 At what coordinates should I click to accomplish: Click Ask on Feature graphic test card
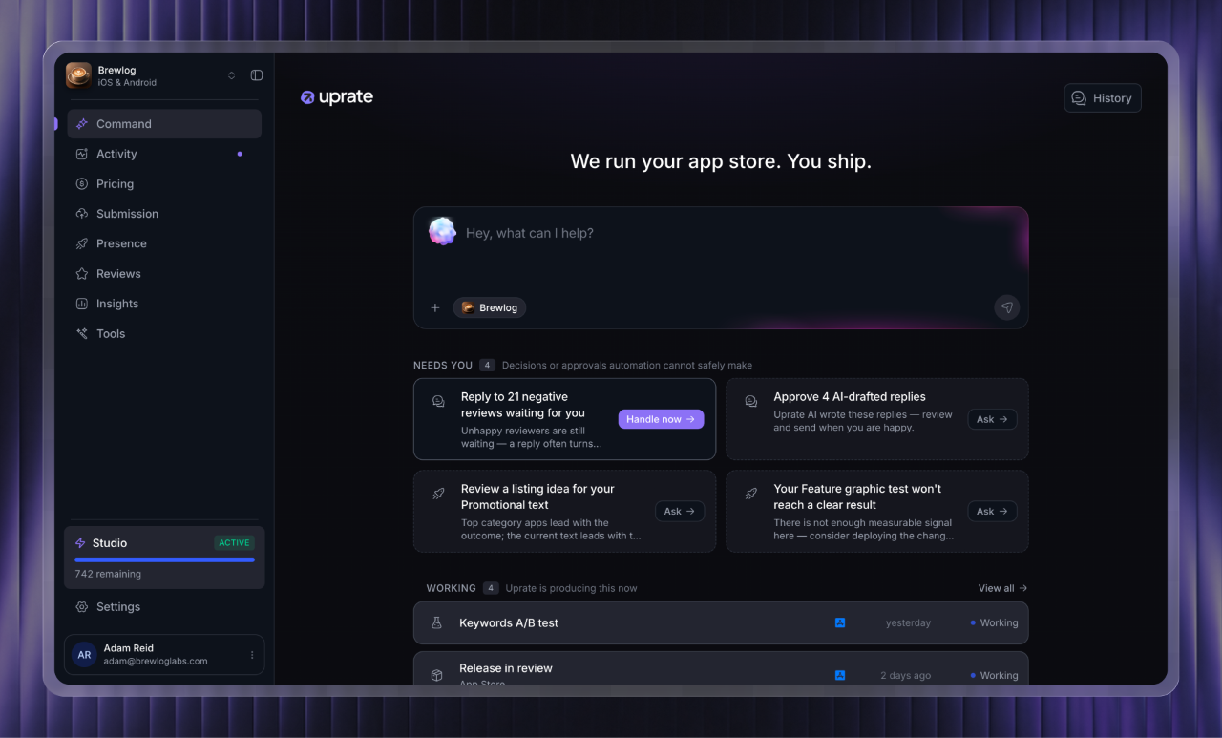pos(992,511)
